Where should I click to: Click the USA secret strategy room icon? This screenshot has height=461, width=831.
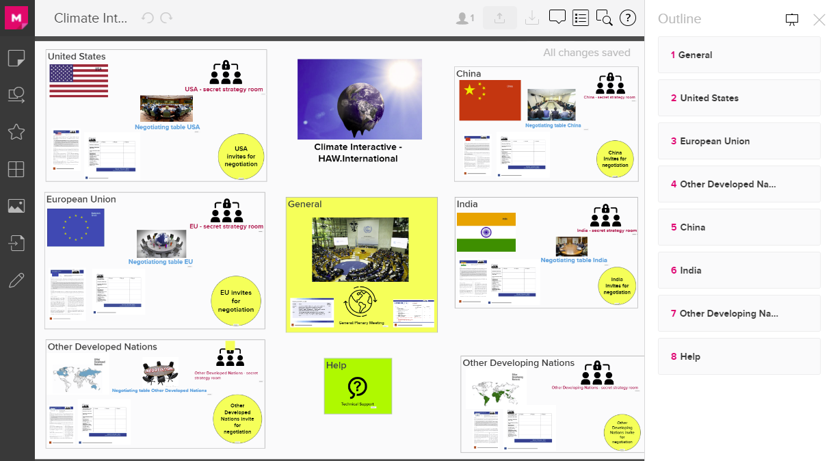click(x=226, y=72)
